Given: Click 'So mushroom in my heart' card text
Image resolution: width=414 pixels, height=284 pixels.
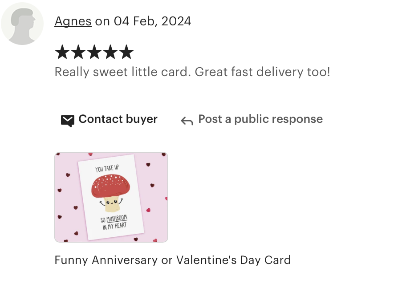Looking at the screenshot, I should coord(114,222).
